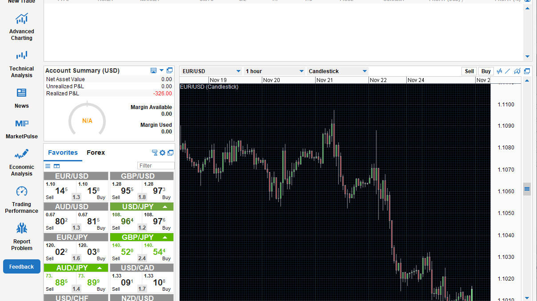The height and width of the screenshot is (301, 537).
Task: Click USD/CAD Buy price 1.3310
Action: point(158,282)
